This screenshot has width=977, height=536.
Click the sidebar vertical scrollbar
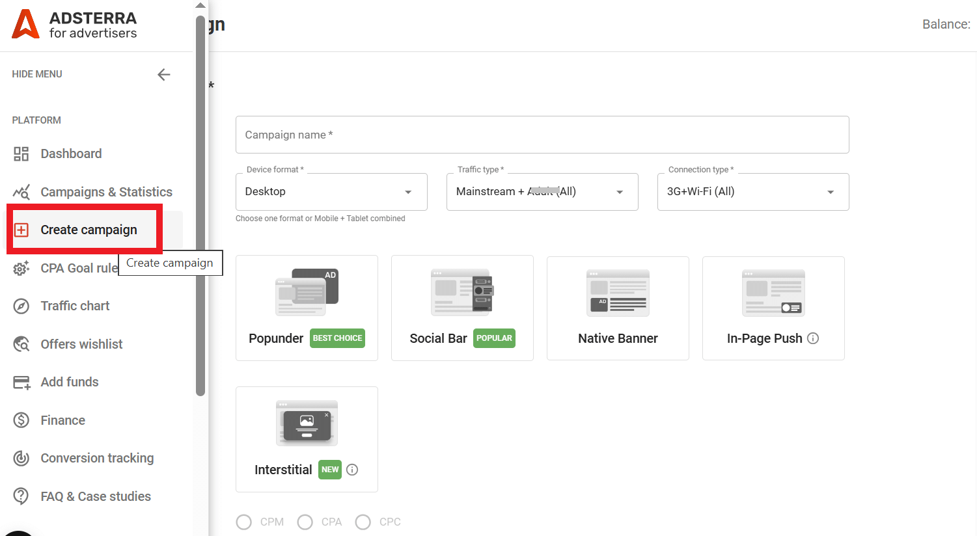tap(200, 205)
